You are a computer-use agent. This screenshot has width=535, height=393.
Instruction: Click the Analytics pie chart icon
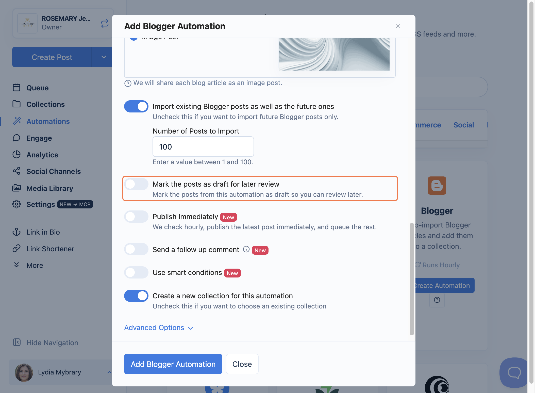[16, 154]
